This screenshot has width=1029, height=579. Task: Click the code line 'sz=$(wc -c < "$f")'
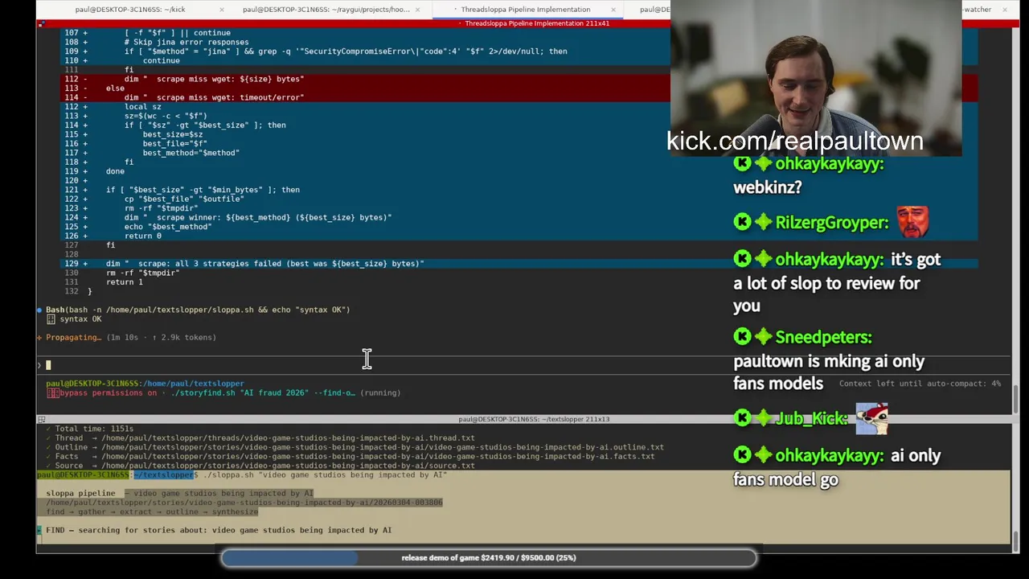pos(165,116)
